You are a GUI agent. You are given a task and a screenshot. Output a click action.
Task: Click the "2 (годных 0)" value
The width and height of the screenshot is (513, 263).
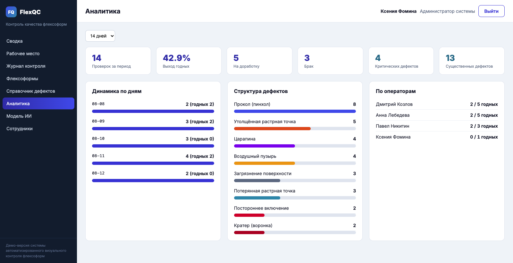pyautogui.click(x=200, y=174)
